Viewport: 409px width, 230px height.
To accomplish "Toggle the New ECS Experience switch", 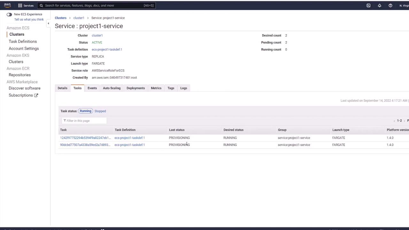I will point(9,14).
